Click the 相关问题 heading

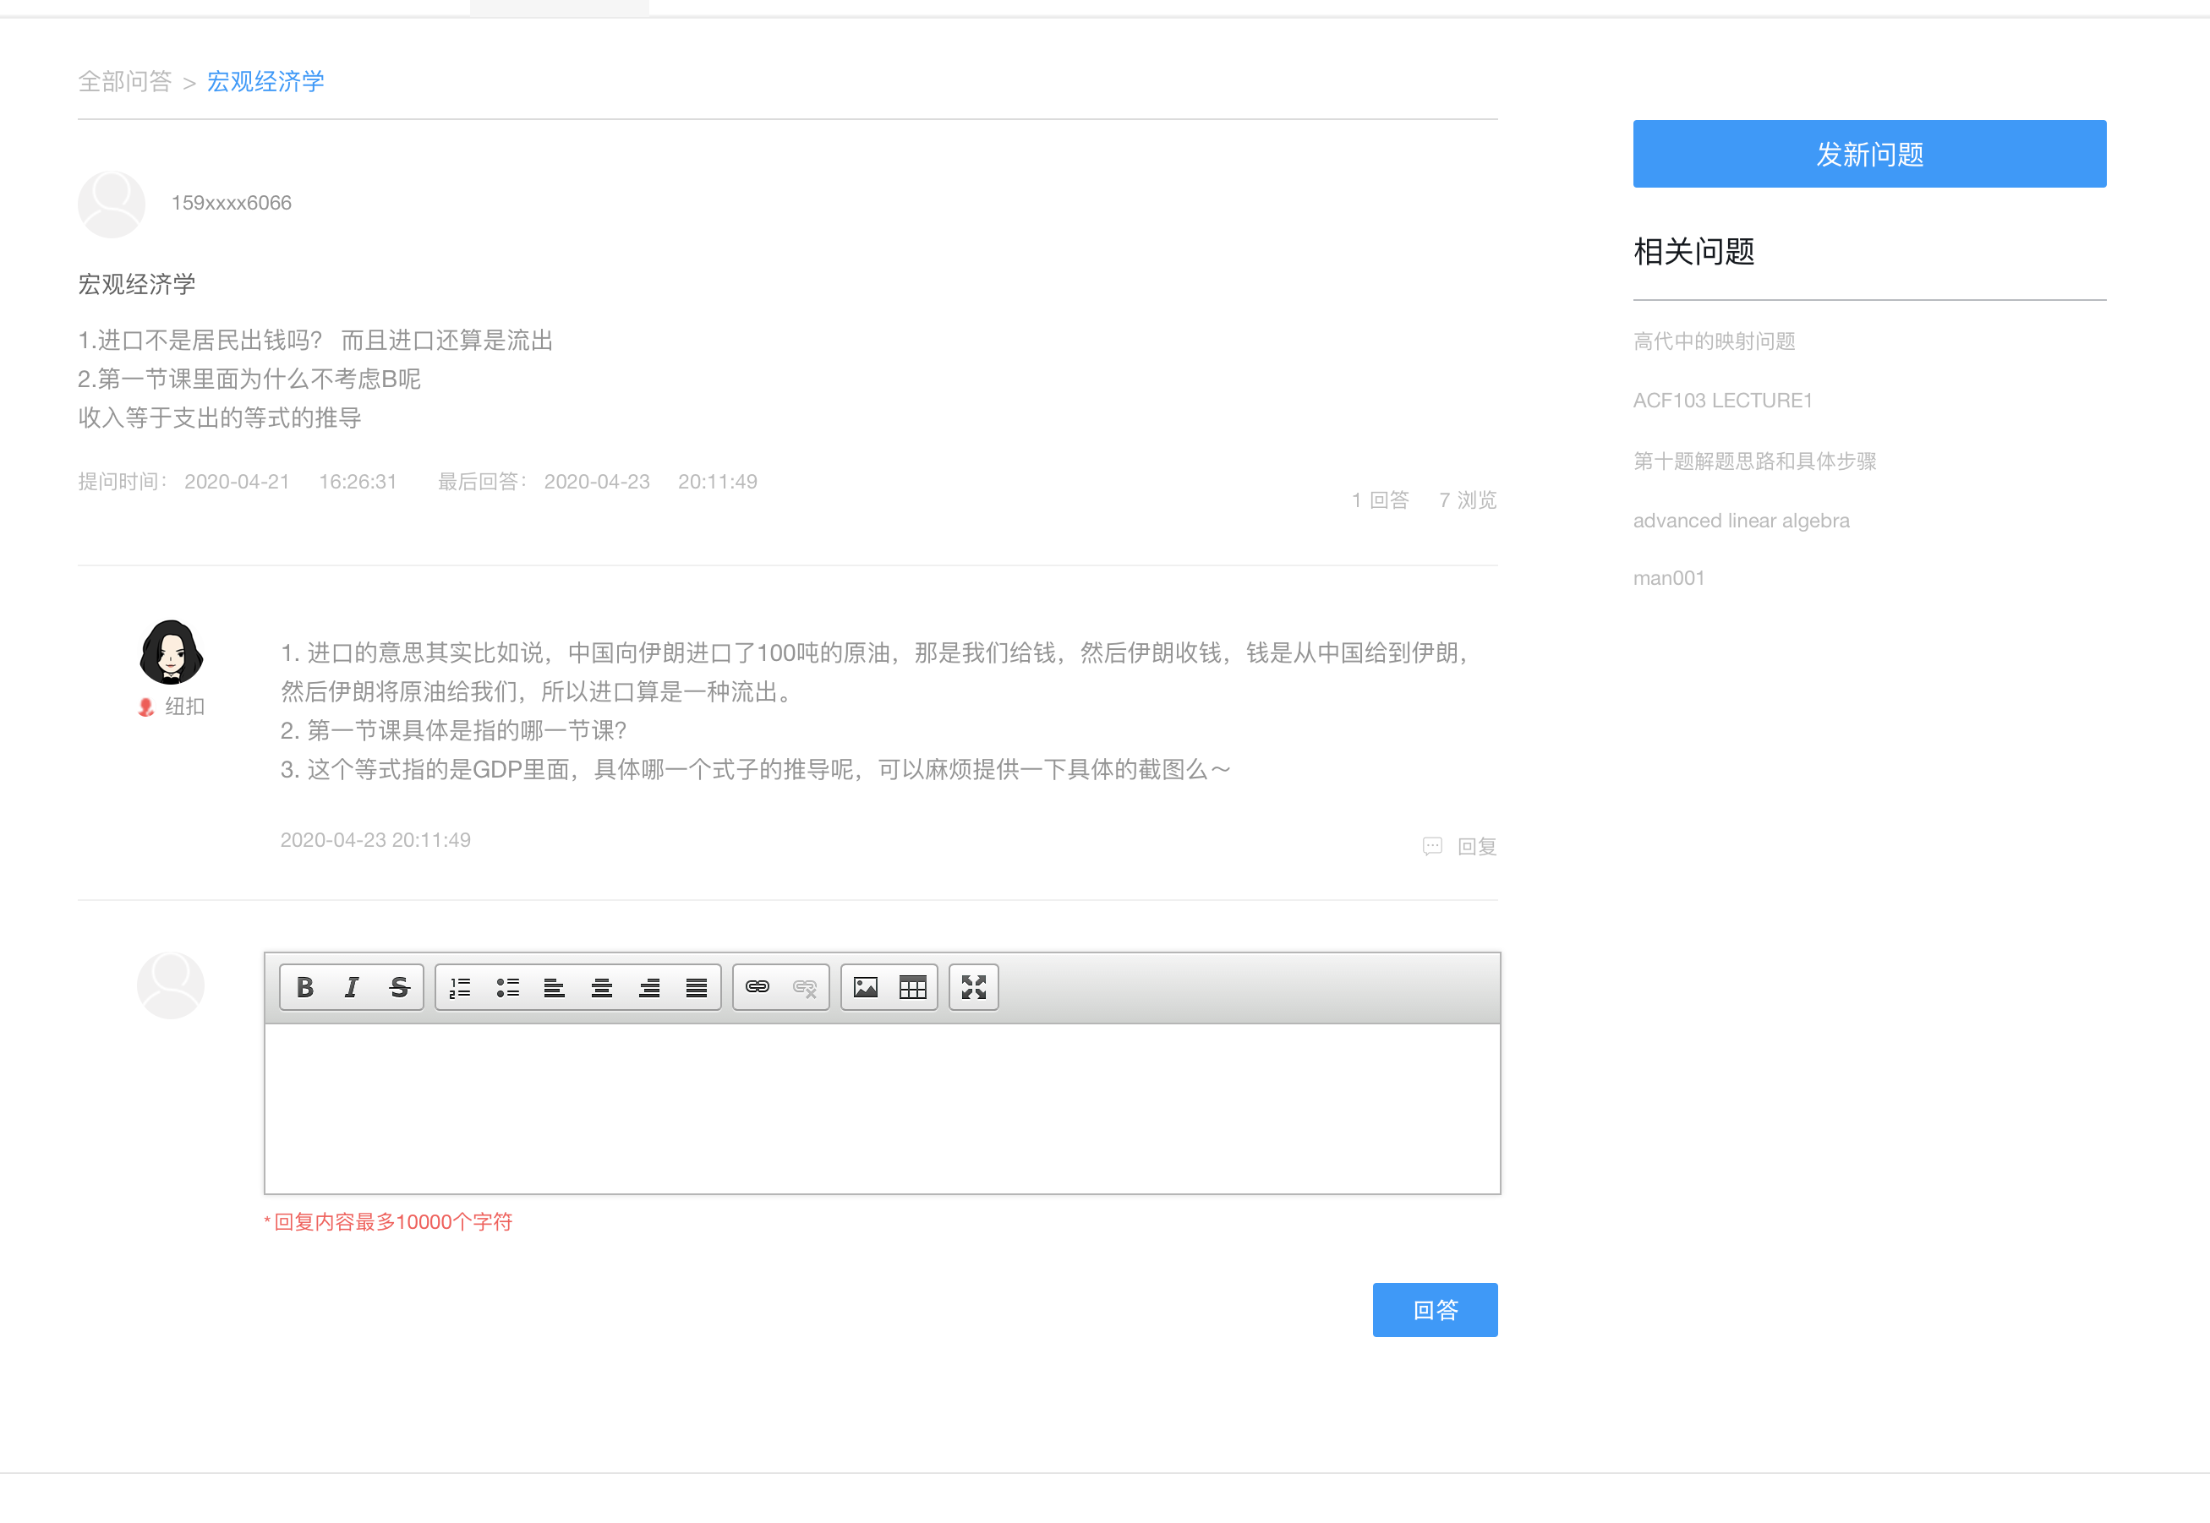[x=1694, y=251]
